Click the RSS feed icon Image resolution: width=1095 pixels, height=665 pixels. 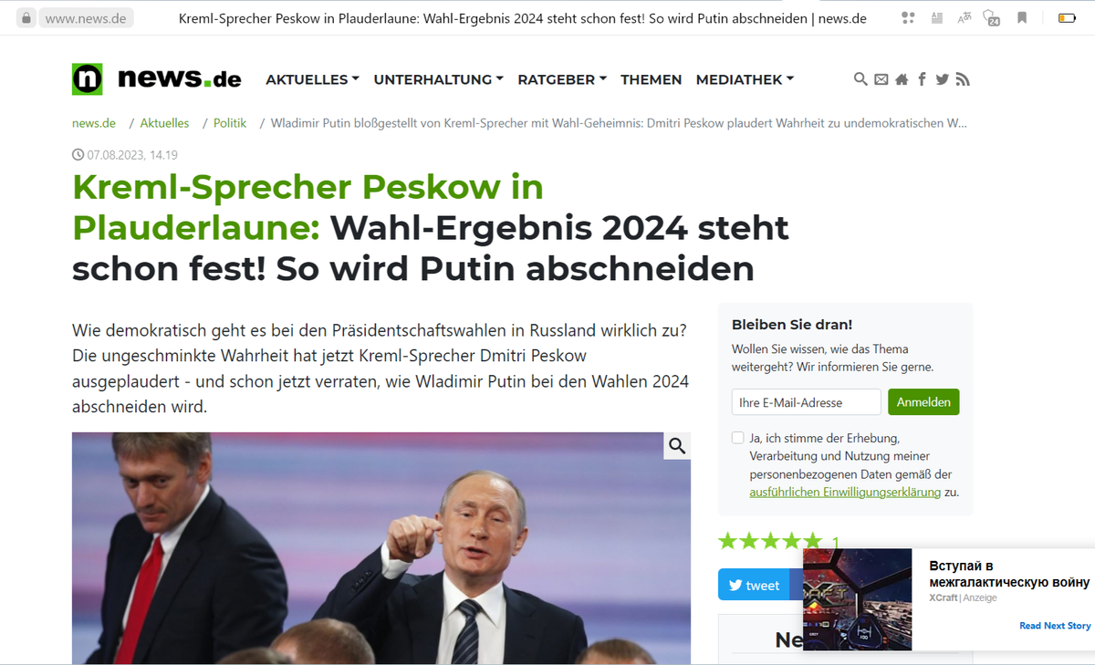pyautogui.click(x=963, y=79)
